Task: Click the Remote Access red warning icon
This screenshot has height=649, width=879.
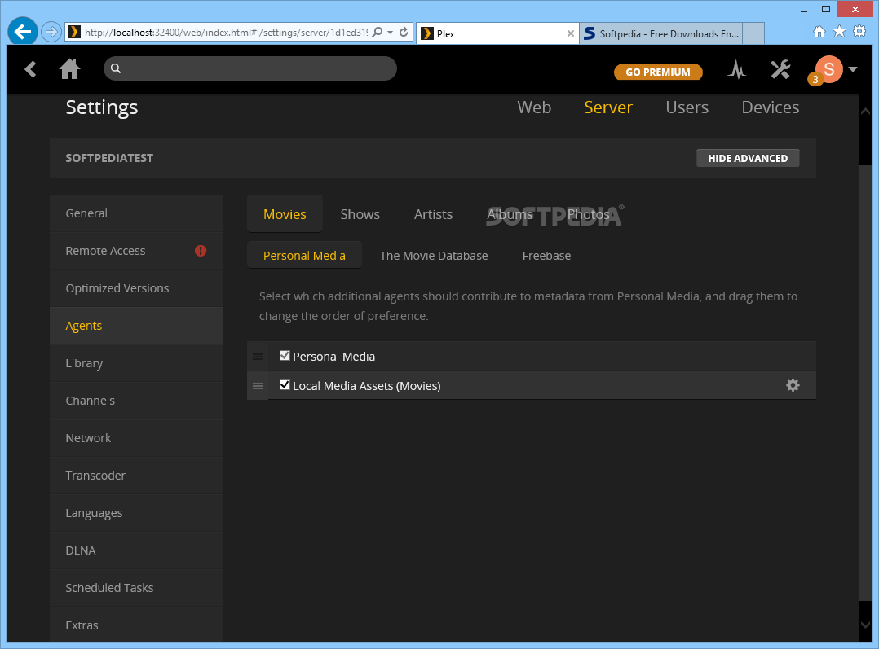Action: pos(201,251)
